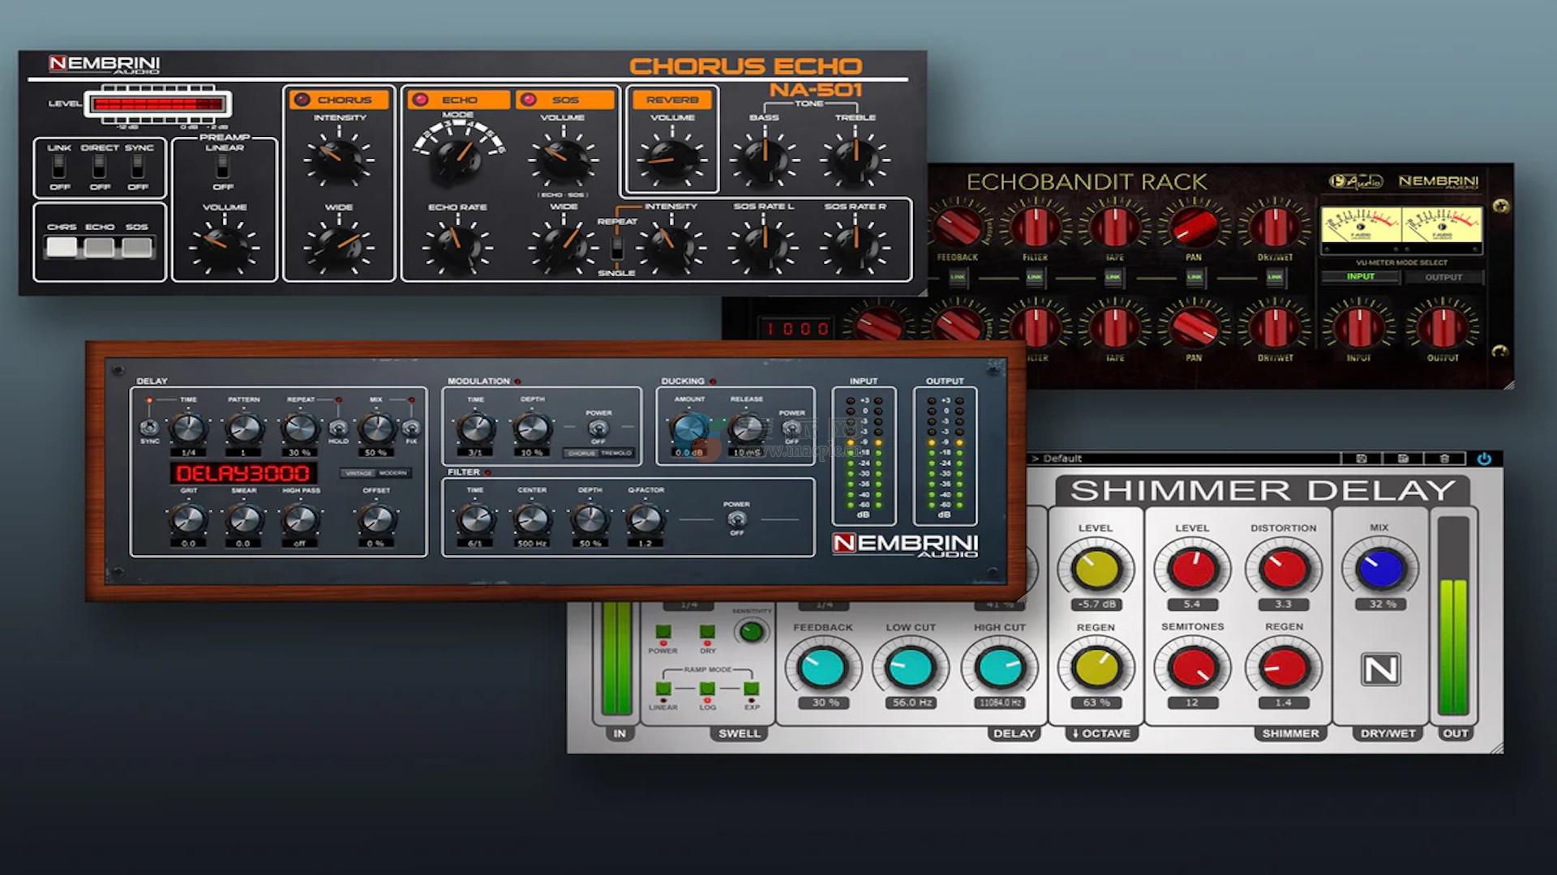
Task: Select TREMOLO modulation mode
Action: [x=616, y=454]
